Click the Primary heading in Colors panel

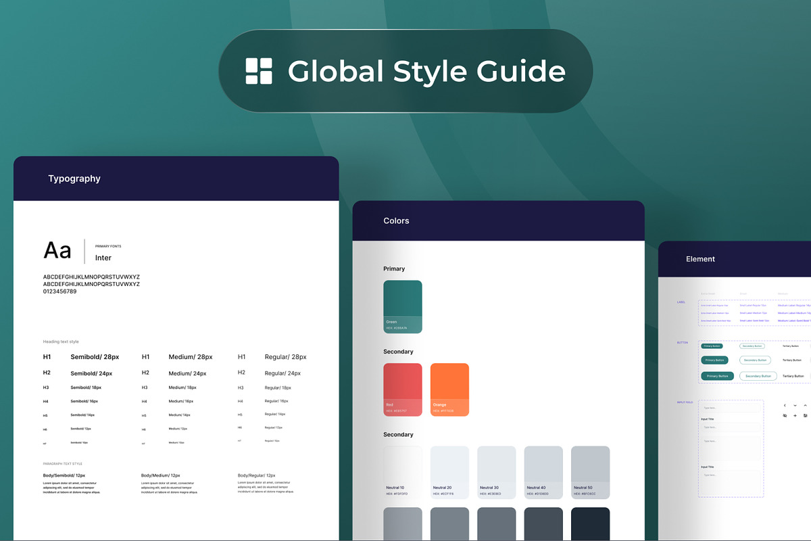tap(394, 268)
